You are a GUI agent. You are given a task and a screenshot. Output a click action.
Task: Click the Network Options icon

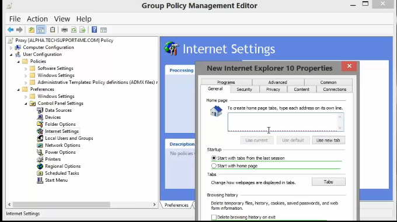pyautogui.click(x=40, y=145)
